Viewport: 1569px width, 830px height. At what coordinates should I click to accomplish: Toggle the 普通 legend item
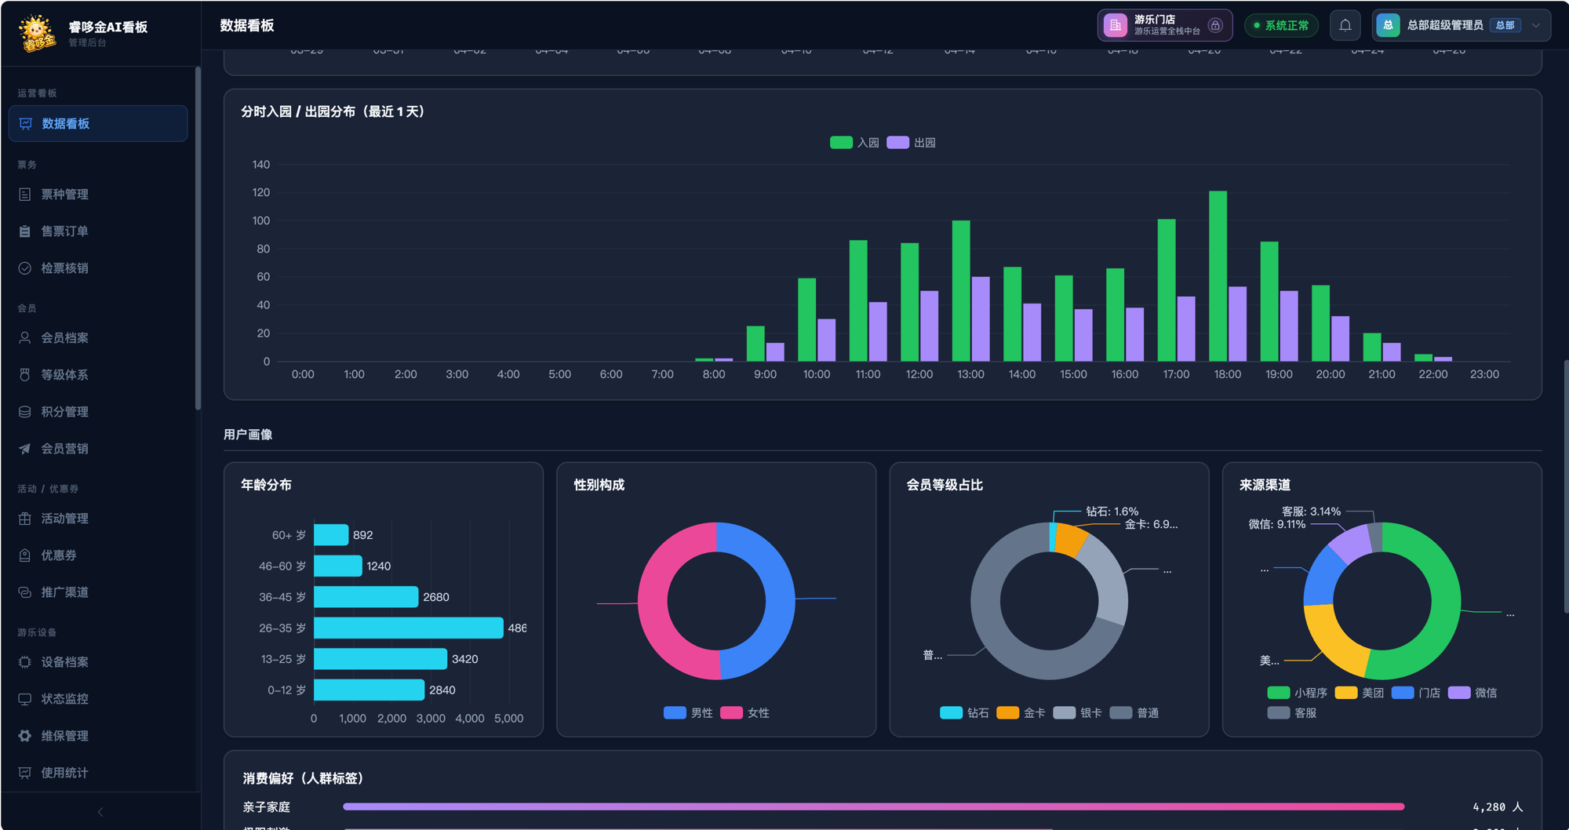[1134, 713]
